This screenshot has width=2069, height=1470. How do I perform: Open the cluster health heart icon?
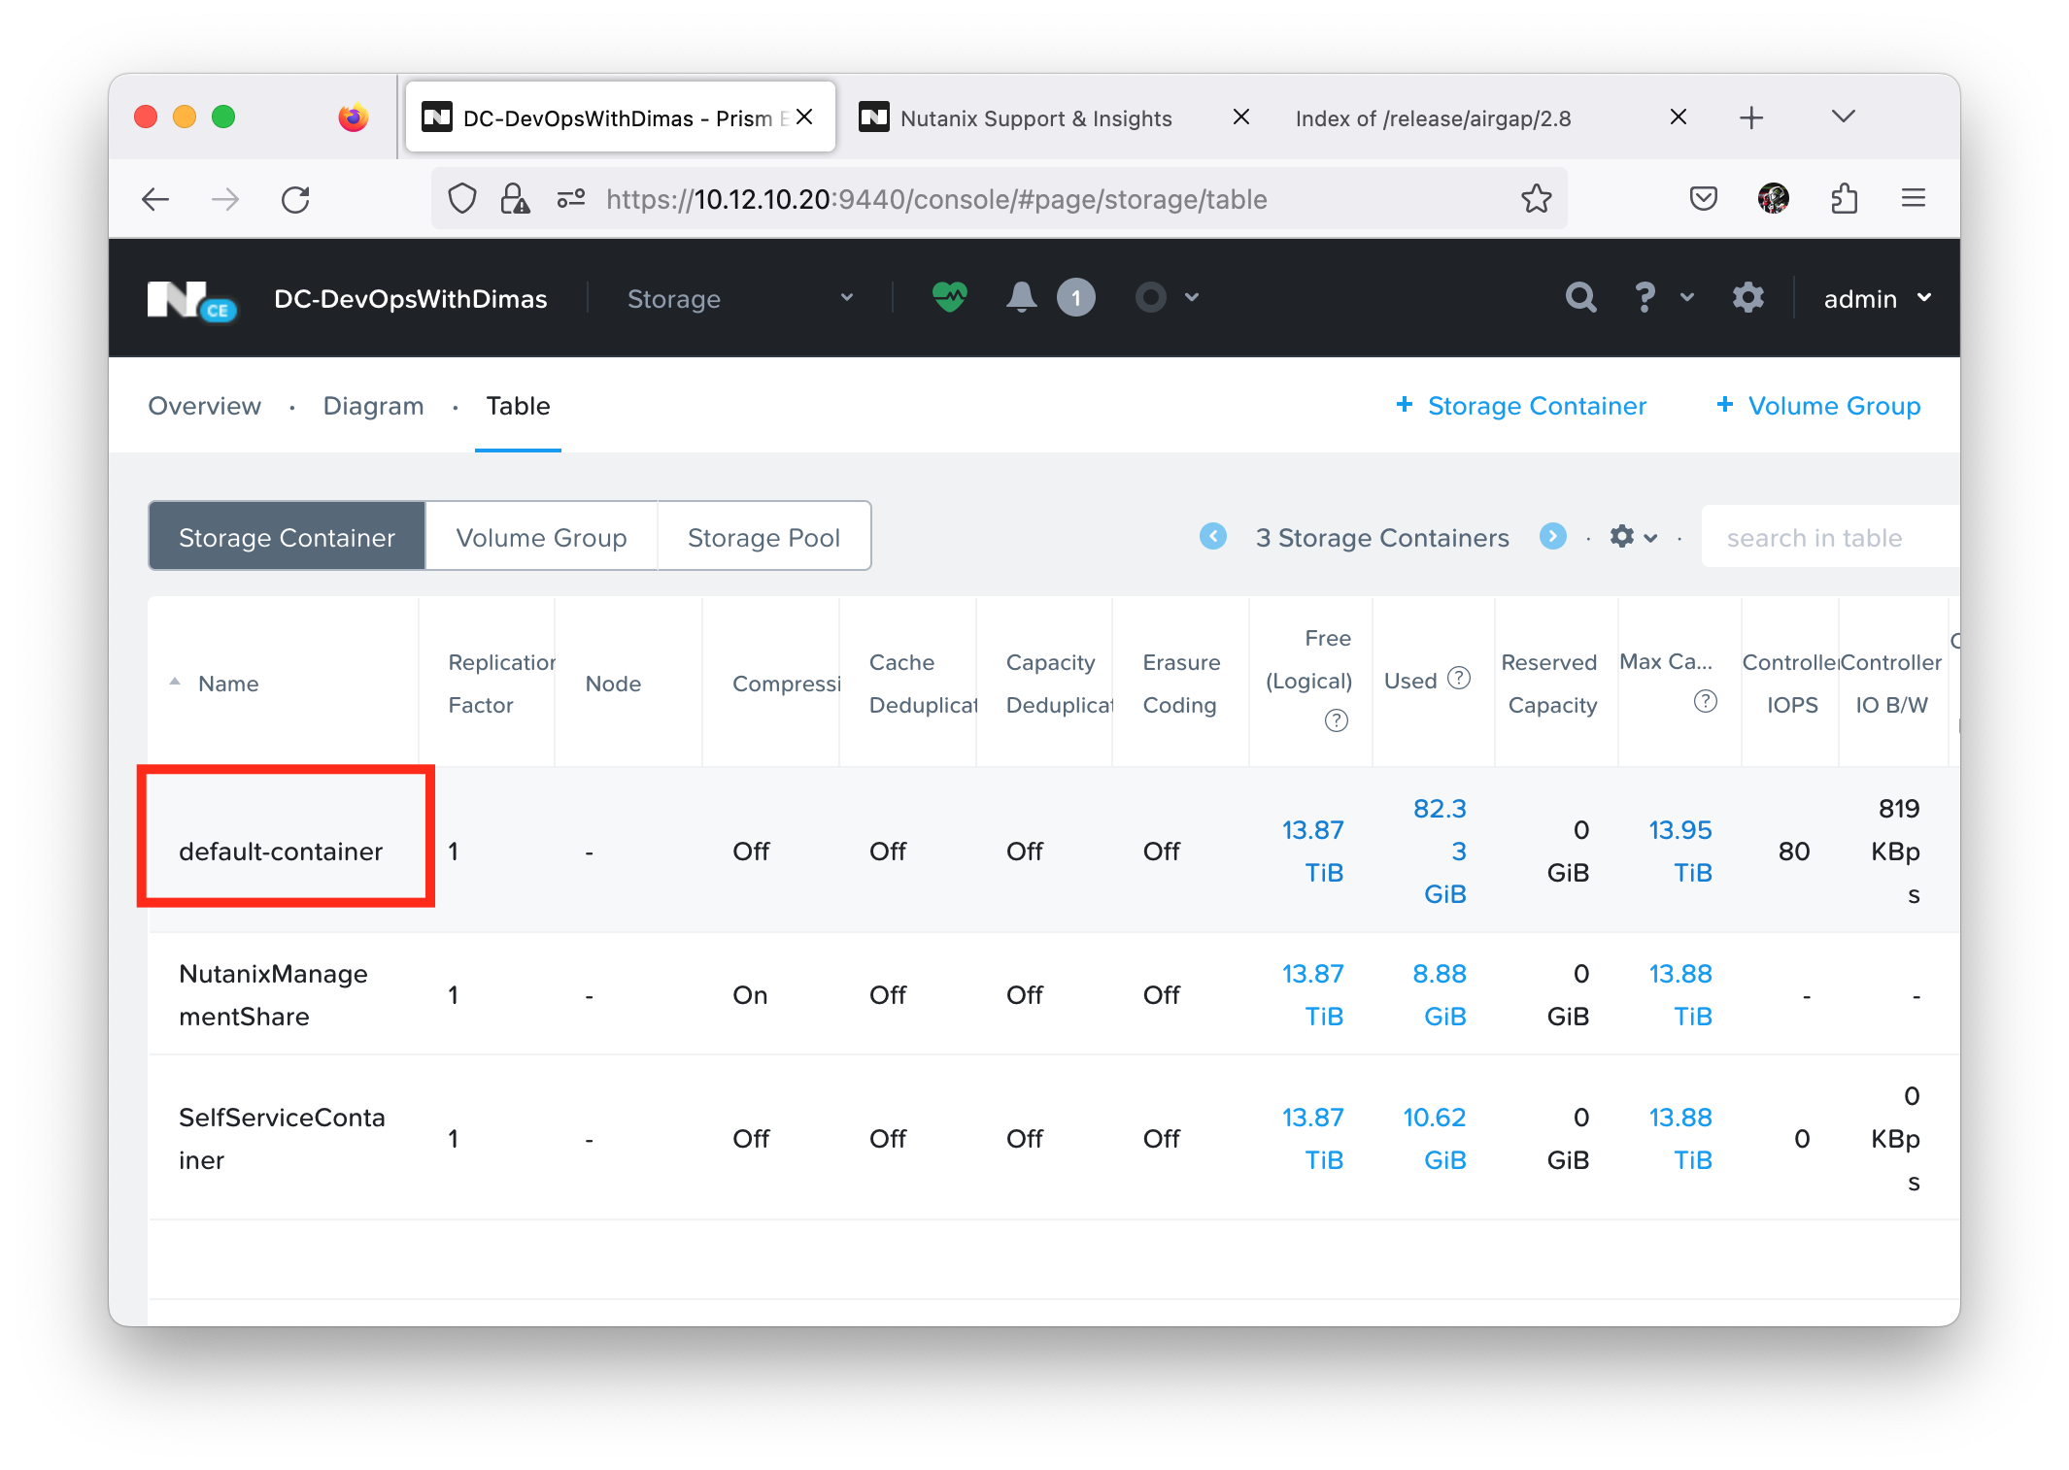click(x=949, y=297)
